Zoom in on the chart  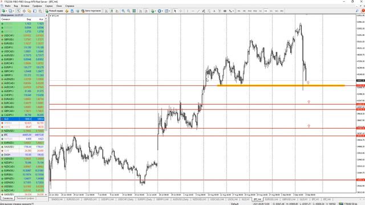[123, 11]
